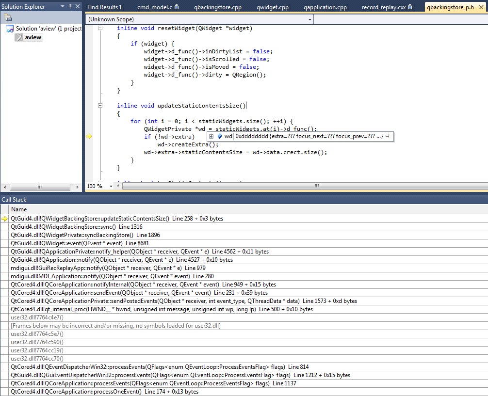Click editor horizontal scrollbar left arrow
Viewport: 488px width, 396px height.
click(118, 186)
